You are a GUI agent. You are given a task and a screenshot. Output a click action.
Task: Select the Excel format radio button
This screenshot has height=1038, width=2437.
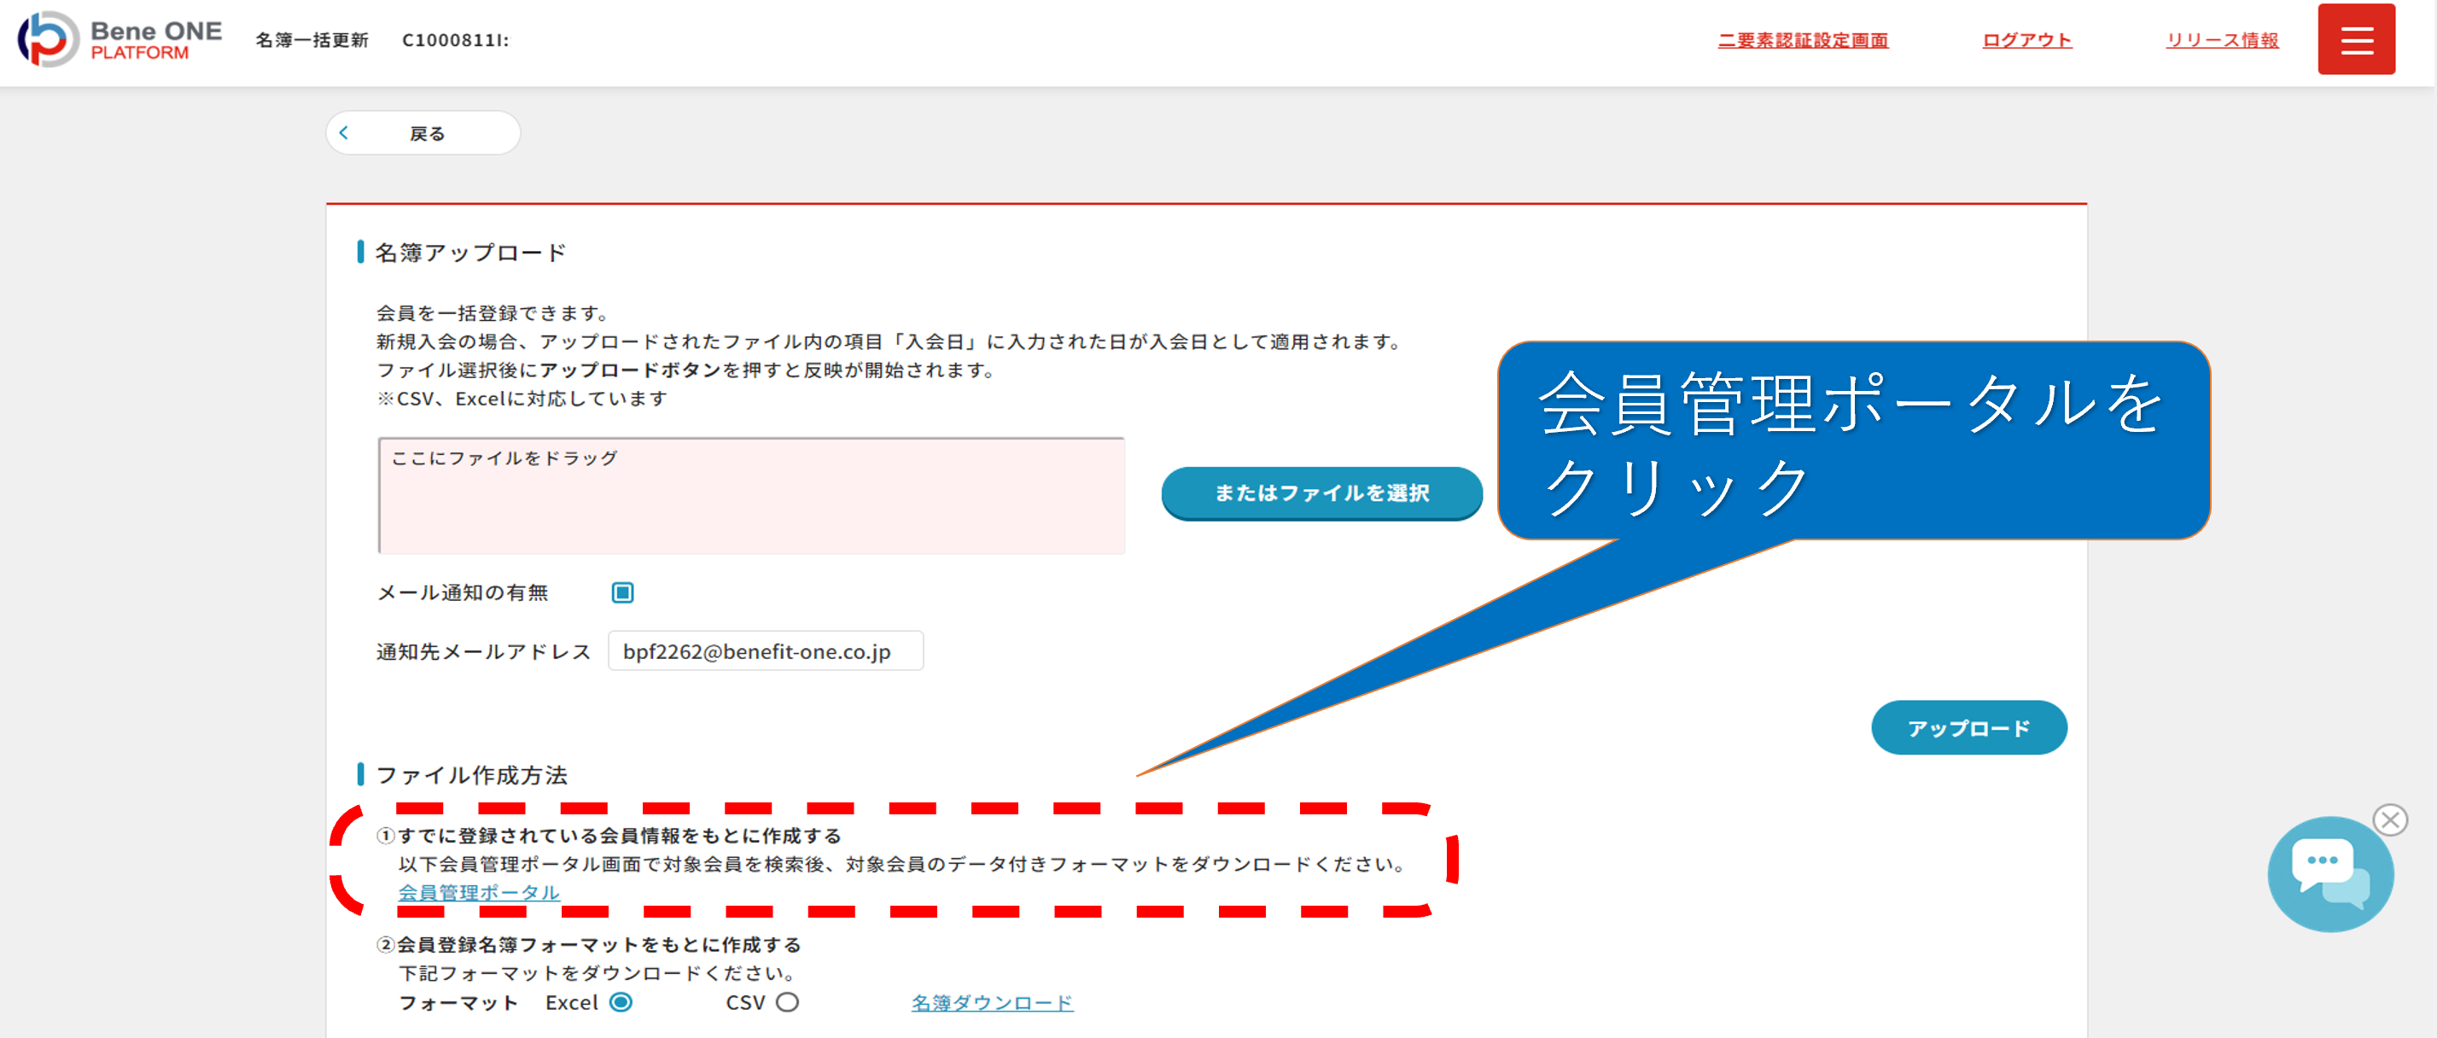pos(621,1002)
